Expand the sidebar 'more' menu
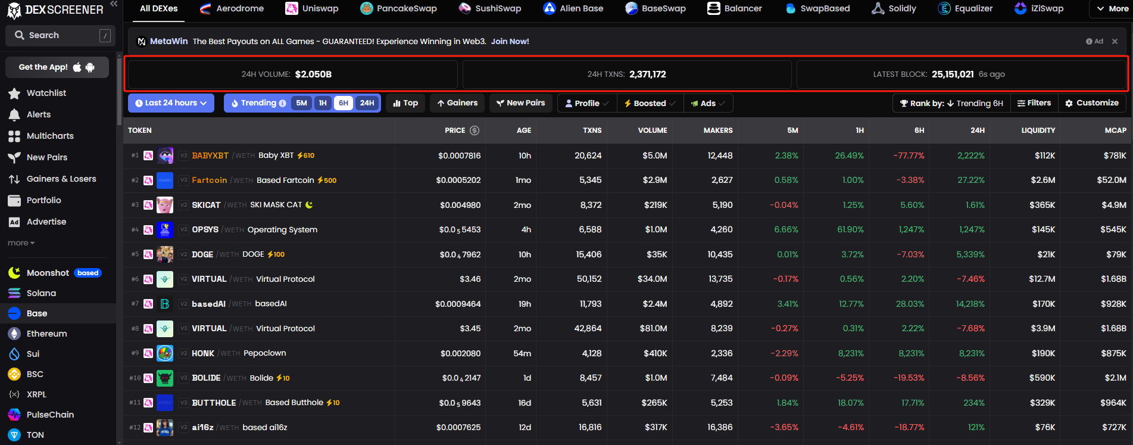1133x445 pixels. tap(21, 243)
